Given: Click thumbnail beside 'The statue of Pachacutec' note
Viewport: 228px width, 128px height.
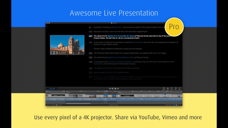Looking at the screenshot, I should pos(91,68).
